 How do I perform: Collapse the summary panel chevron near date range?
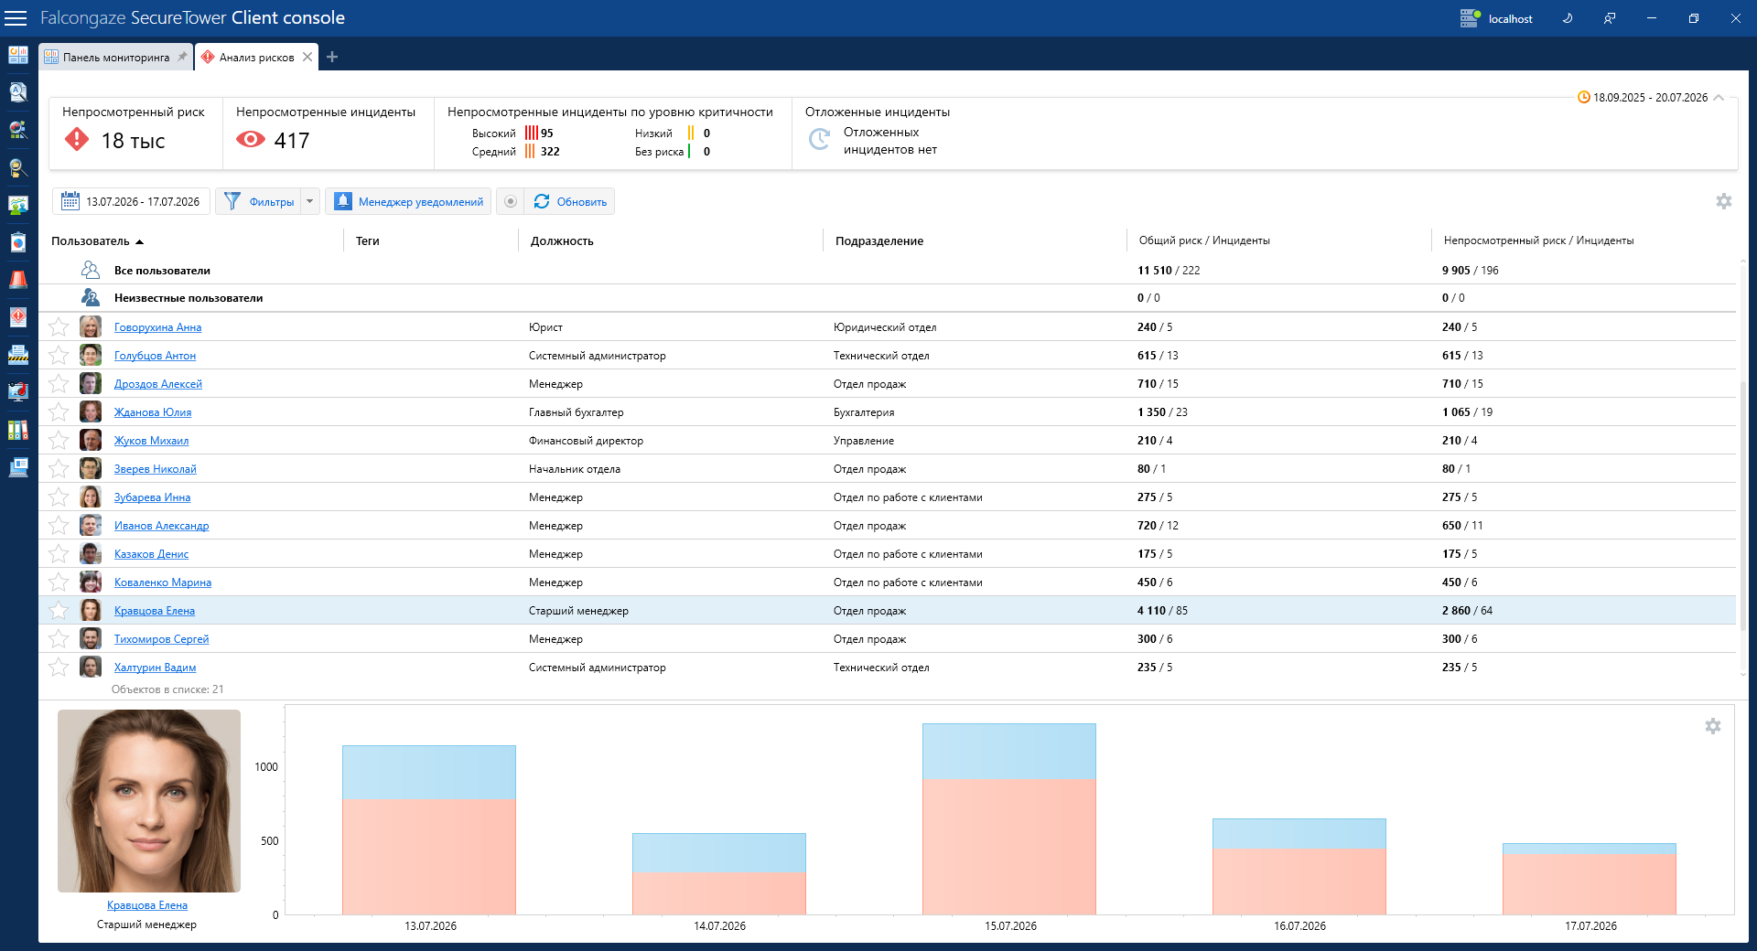pyautogui.click(x=1719, y=97)
